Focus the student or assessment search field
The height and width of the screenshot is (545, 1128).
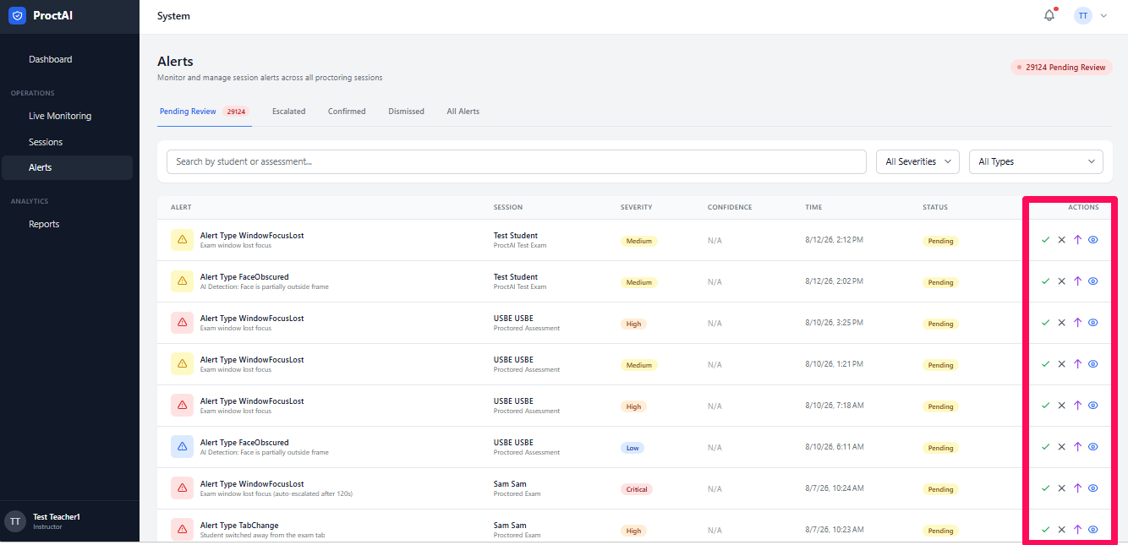517,161
